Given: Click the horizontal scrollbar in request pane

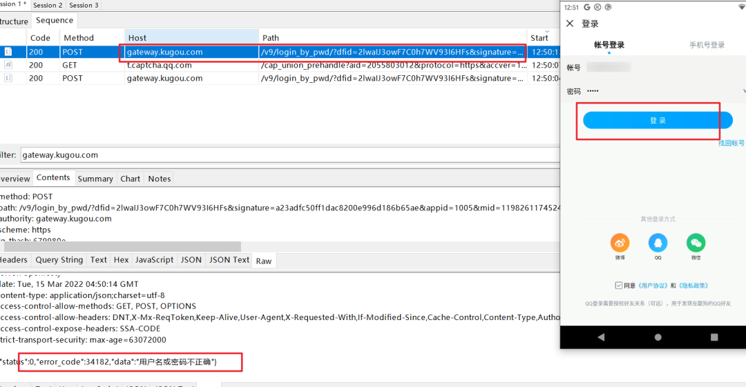Looking at the screenshot, I should tap(122, 247).
